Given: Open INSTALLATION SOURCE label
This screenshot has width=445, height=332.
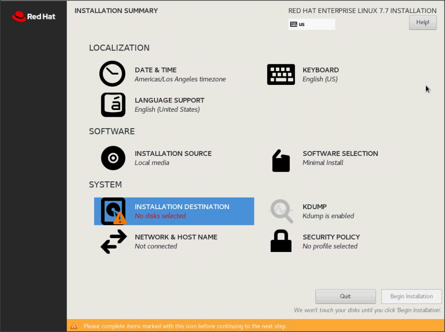Looking at the screenshot, I should coord(173,154).
